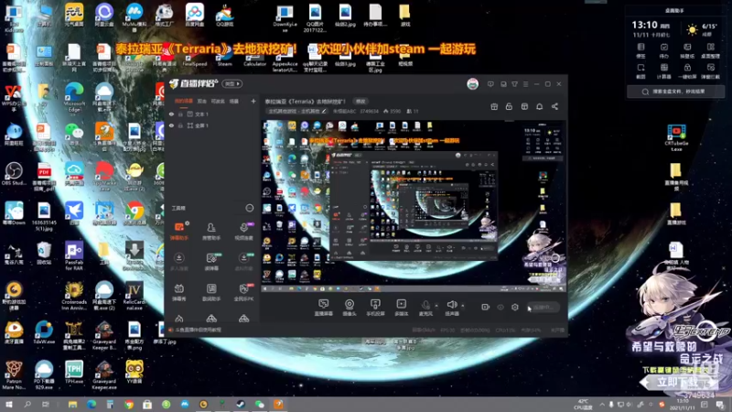The width and height of the screenshot is (732, 412).
Task: Open the TPH.exe desktop shortcut
Action: coord(74,373)
